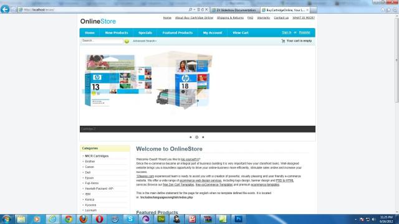Screen dimensions: 399x224
Task: Follow the Shipping & Returns link
Action: [x=230, y=18]
